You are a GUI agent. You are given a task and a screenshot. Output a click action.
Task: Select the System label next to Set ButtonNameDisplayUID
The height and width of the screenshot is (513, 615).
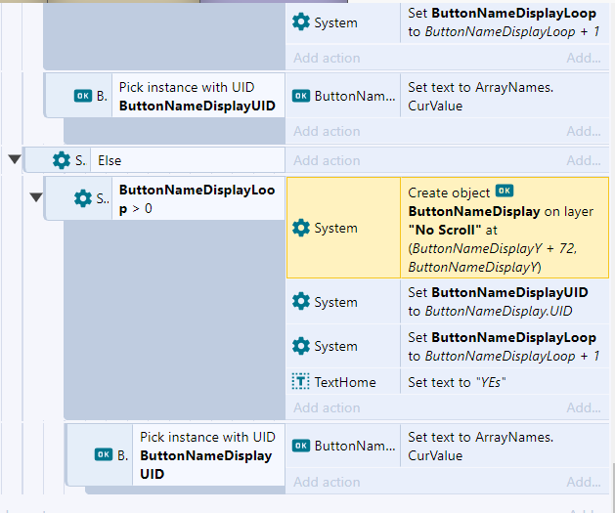335,302
